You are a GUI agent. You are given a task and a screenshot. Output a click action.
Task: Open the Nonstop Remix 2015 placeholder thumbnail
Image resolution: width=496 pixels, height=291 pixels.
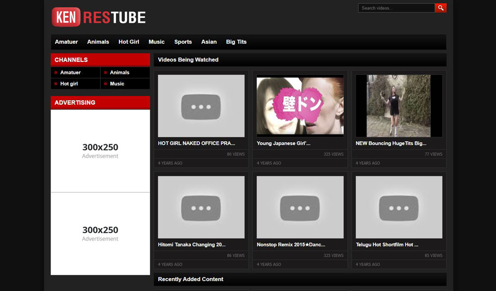tap(300, 207)
